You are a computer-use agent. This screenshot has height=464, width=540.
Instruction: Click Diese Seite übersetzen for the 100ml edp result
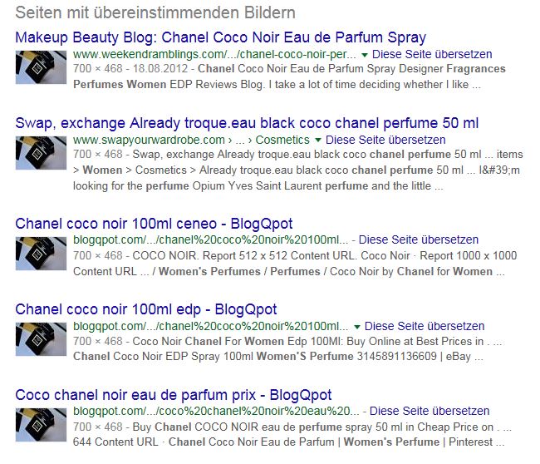point(425,326)
